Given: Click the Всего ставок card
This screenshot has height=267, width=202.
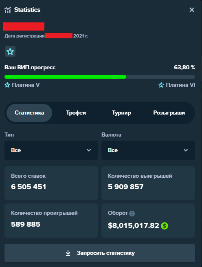Looking at the screenshot, I should pos(51,183).
